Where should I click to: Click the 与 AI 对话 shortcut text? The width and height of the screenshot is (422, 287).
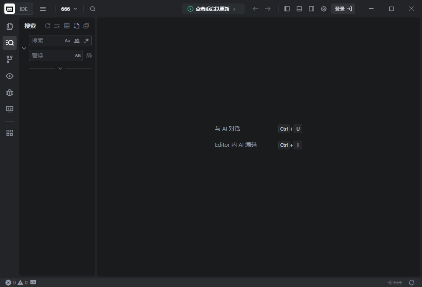click(x=228, y=129)
